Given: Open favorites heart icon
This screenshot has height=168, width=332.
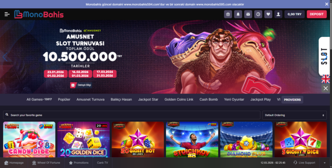Looking at the screenshot, I should point(268,14).
